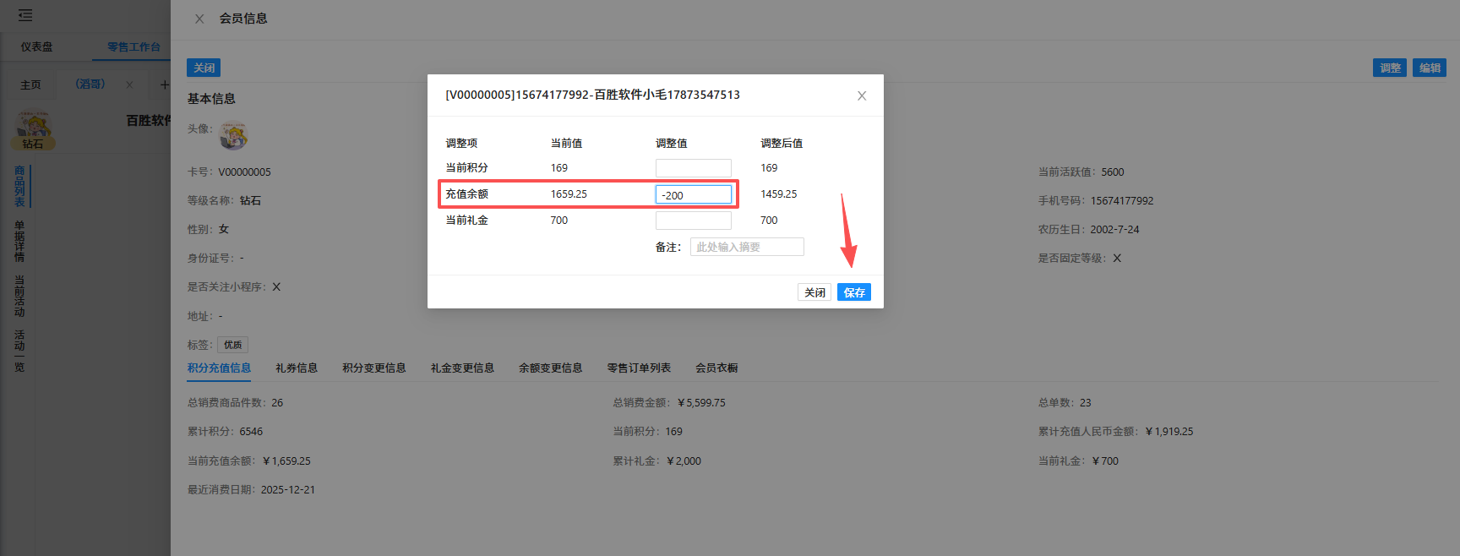Click the 优质 member tag

232,345
